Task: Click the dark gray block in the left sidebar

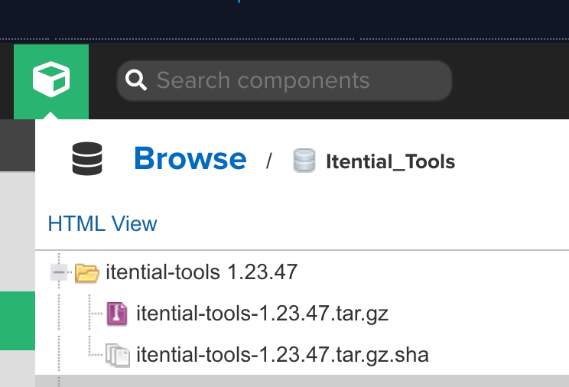Action: click(x=17, y=145)
